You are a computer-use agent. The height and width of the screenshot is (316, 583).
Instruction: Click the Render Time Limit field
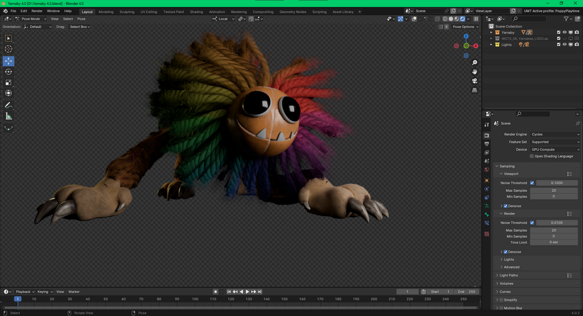(x=554, y=242)
